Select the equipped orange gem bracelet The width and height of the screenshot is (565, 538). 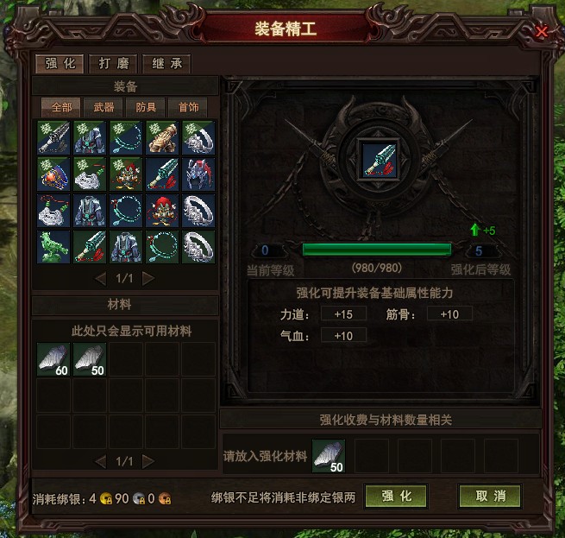53,174
